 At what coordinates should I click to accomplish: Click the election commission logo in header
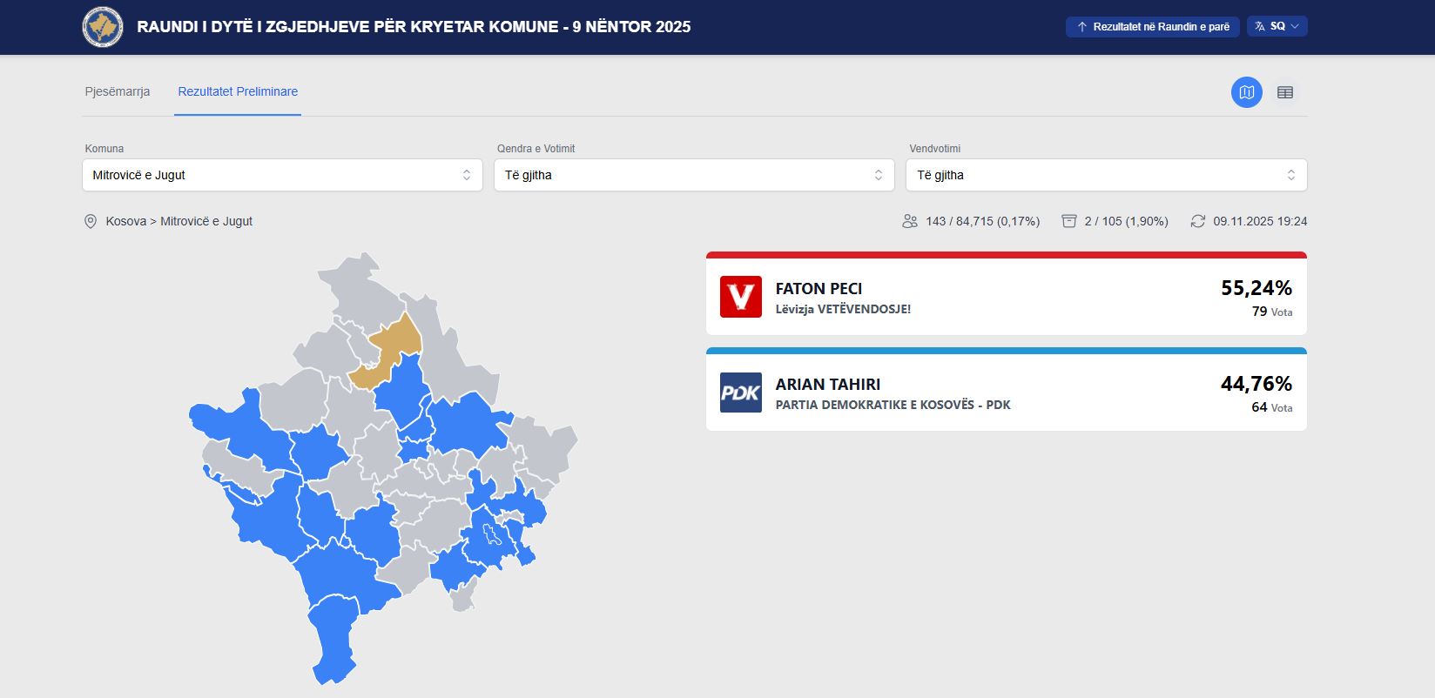[103, 27]
